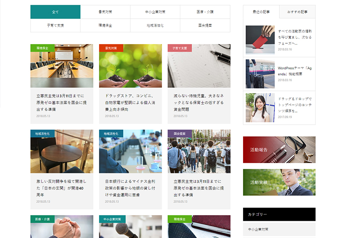Open sidebar article すべての活動家の情熱
Viewport: 346px width, 238px height.
[x=295, y=37]
